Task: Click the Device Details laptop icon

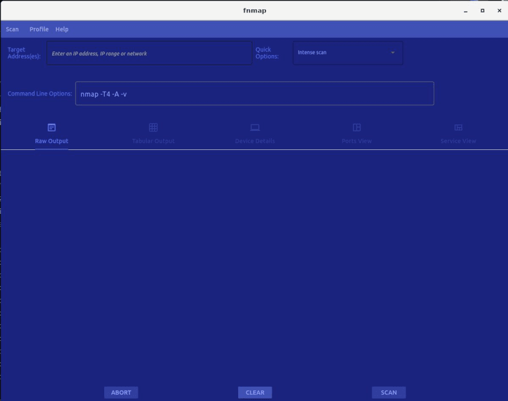Action: tap(255, 128)
